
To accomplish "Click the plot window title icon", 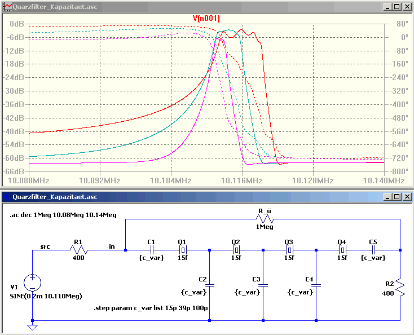I will click(7, 7).
